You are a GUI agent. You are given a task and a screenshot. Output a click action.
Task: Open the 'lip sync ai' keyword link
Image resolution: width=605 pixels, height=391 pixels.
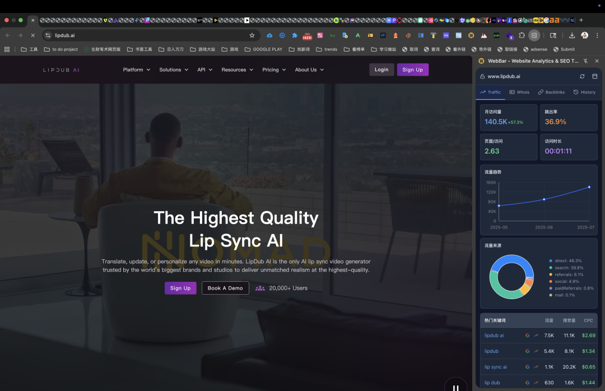point(495,367)
